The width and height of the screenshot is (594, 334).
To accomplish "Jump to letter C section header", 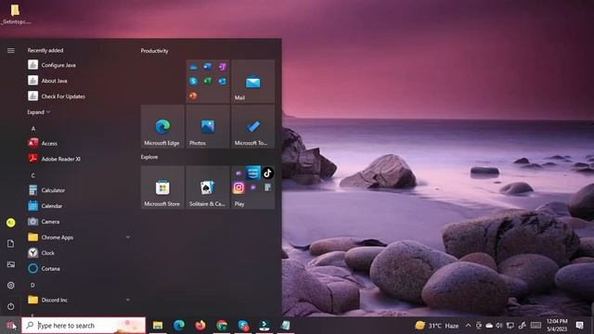I will coord(33,175).
